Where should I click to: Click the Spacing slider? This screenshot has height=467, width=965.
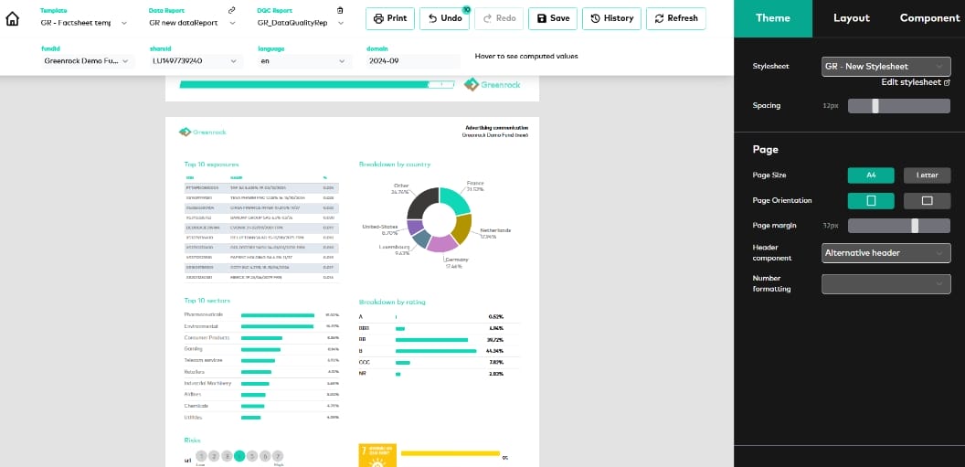[x=899, y=106]
